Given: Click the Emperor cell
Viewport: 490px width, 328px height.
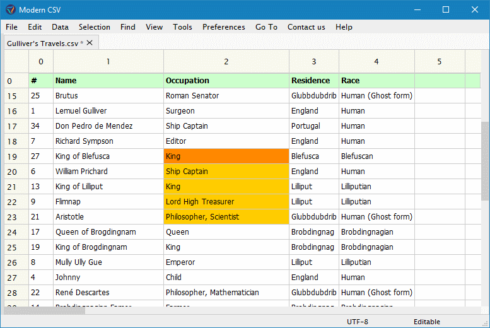Looking at the screenshot, I should [x=226, y=262].
